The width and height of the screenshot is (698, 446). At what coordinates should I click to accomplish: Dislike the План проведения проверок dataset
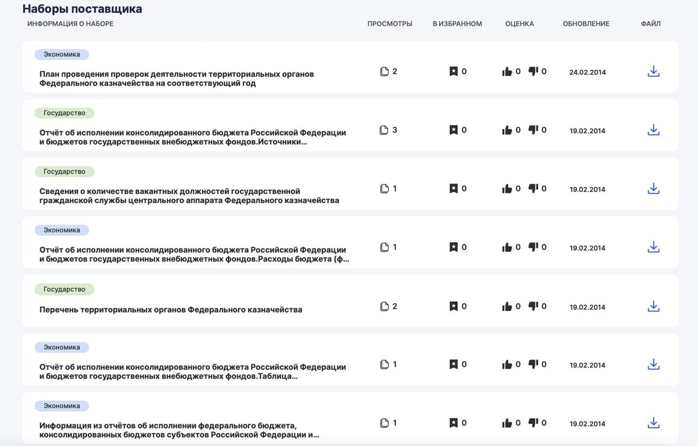(533, 71)
